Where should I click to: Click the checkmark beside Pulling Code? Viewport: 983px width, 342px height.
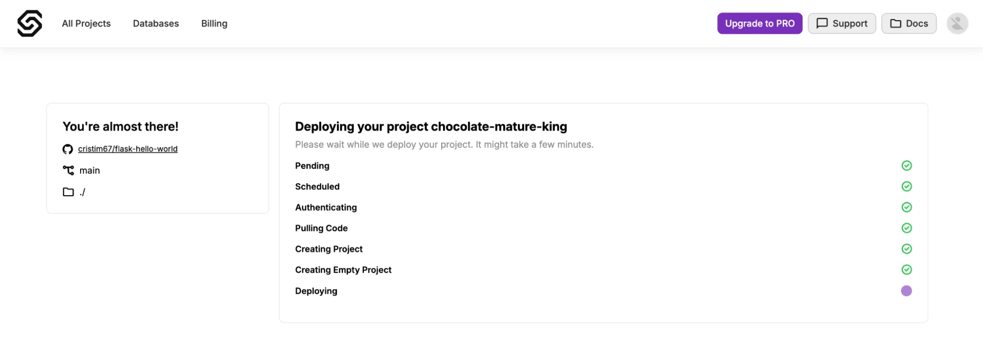coord(906,228)
